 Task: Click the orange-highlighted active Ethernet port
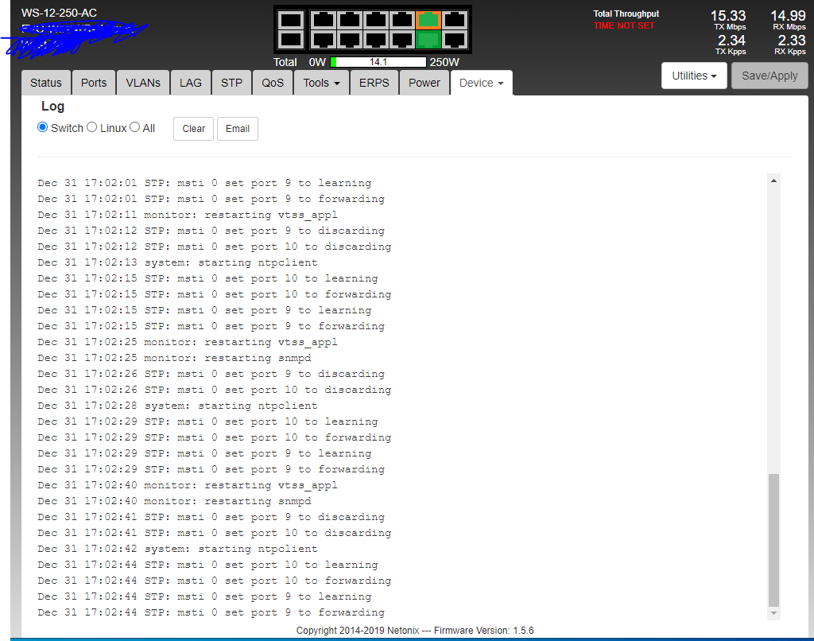[x=428, y=21]
